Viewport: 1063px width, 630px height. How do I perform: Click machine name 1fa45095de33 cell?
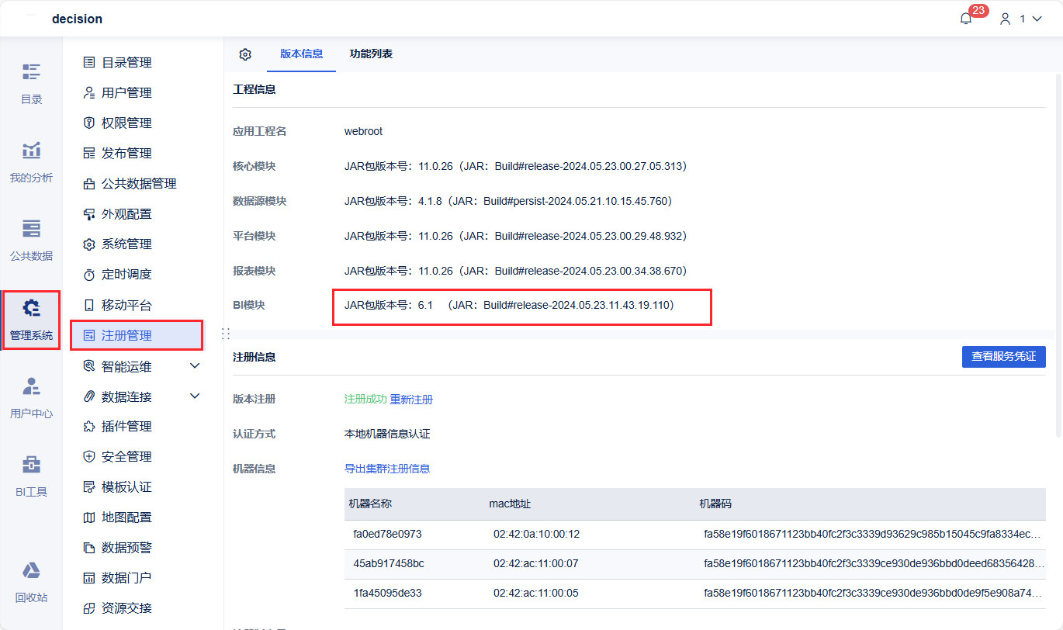[x=387, y=593]
